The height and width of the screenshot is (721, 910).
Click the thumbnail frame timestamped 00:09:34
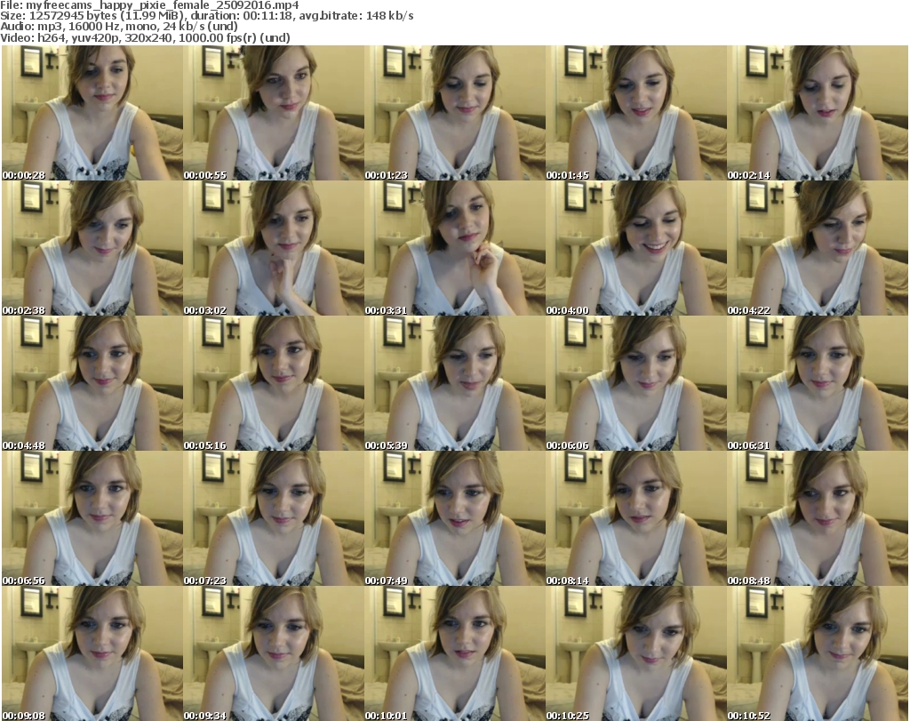(274, 653)
